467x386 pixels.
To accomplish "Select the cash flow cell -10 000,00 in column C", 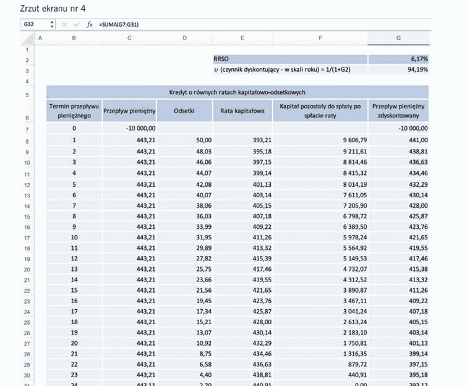I will 129,129.
